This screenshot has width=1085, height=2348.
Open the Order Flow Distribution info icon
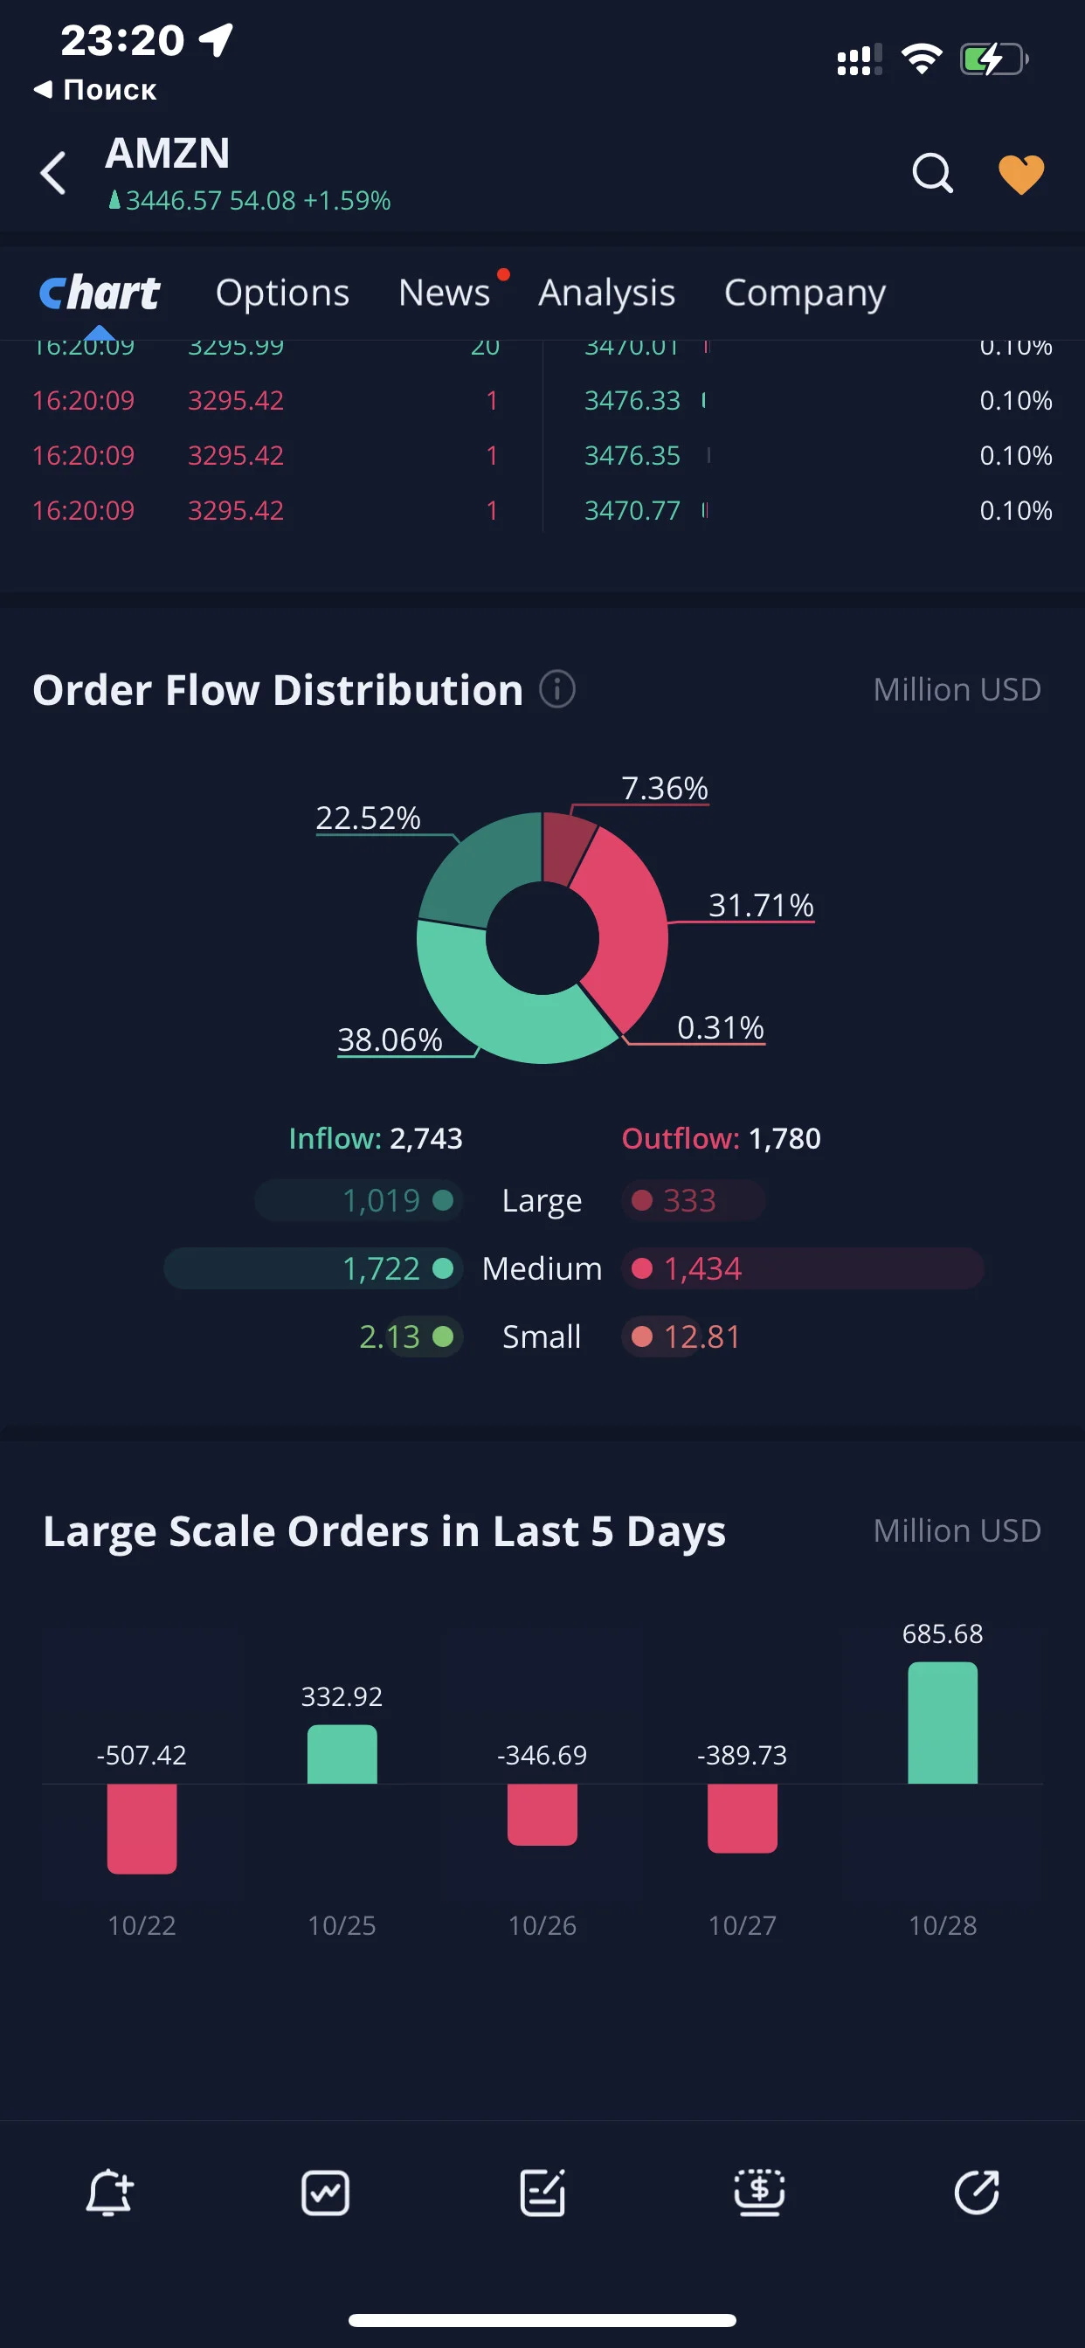coord(557,689)
